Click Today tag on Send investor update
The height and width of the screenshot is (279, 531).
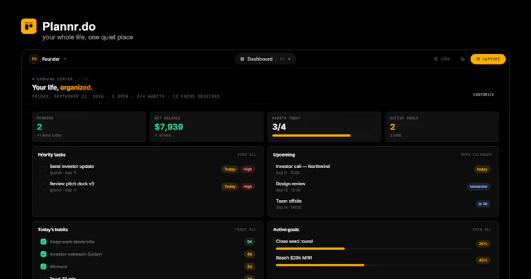pos(230,169)
